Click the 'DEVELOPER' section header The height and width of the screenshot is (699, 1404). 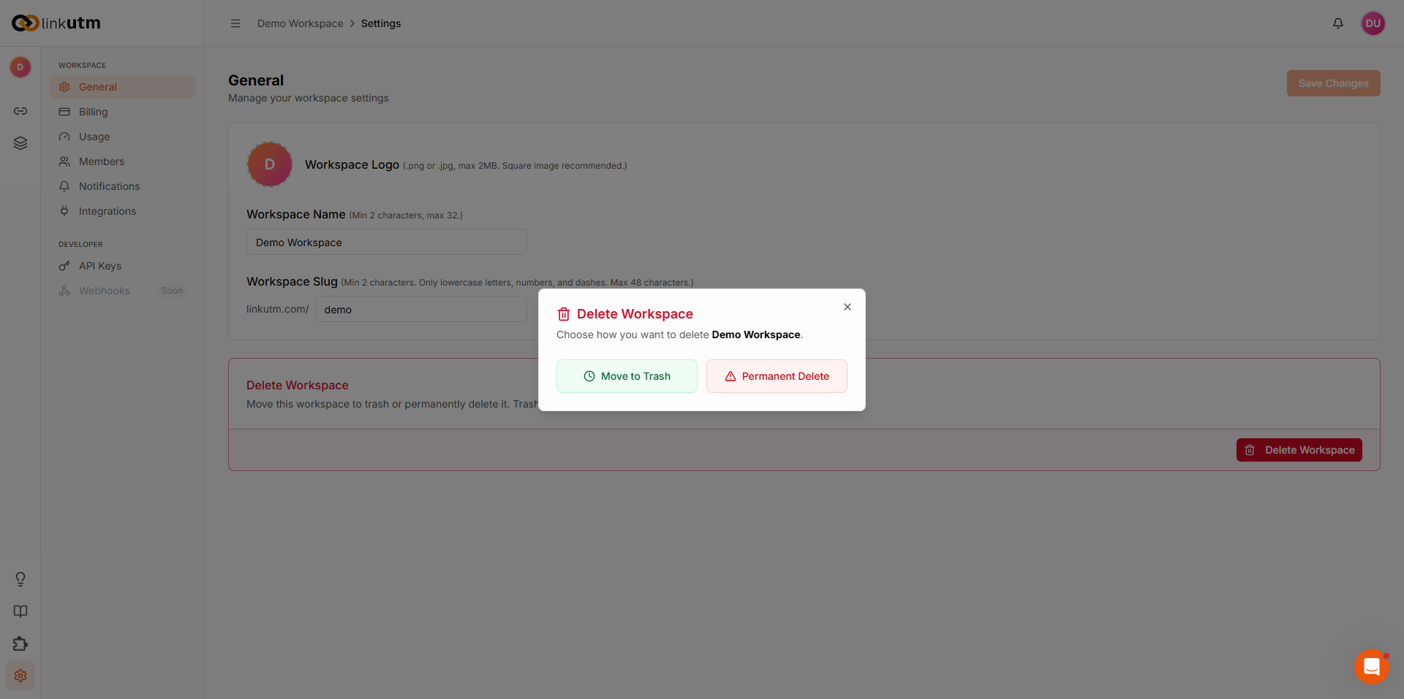(x=80, y=244)
